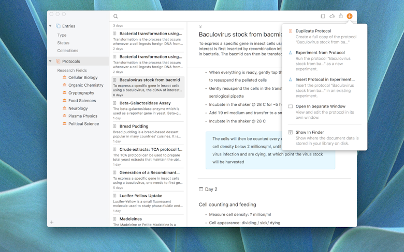Click the Day 2 heading

point(211,190)
